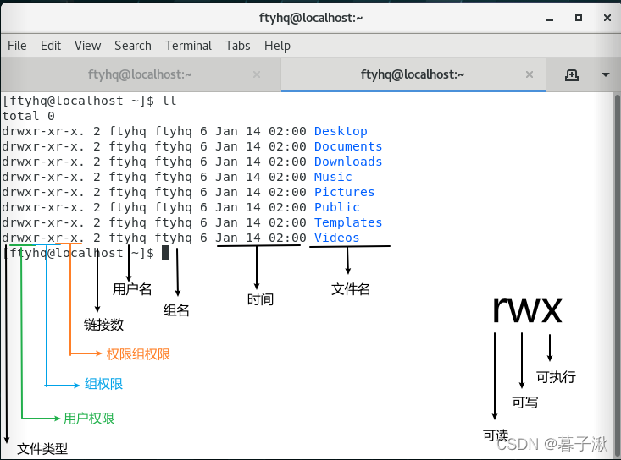
Task: Click the Downloads directory name
Action: (348, 162)
